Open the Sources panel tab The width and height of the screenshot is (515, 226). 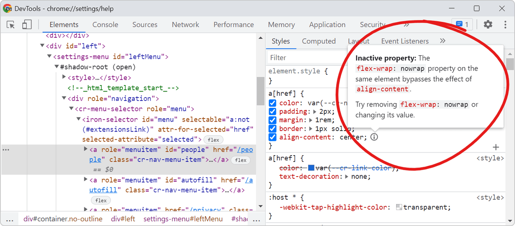[x=145, y=24]
